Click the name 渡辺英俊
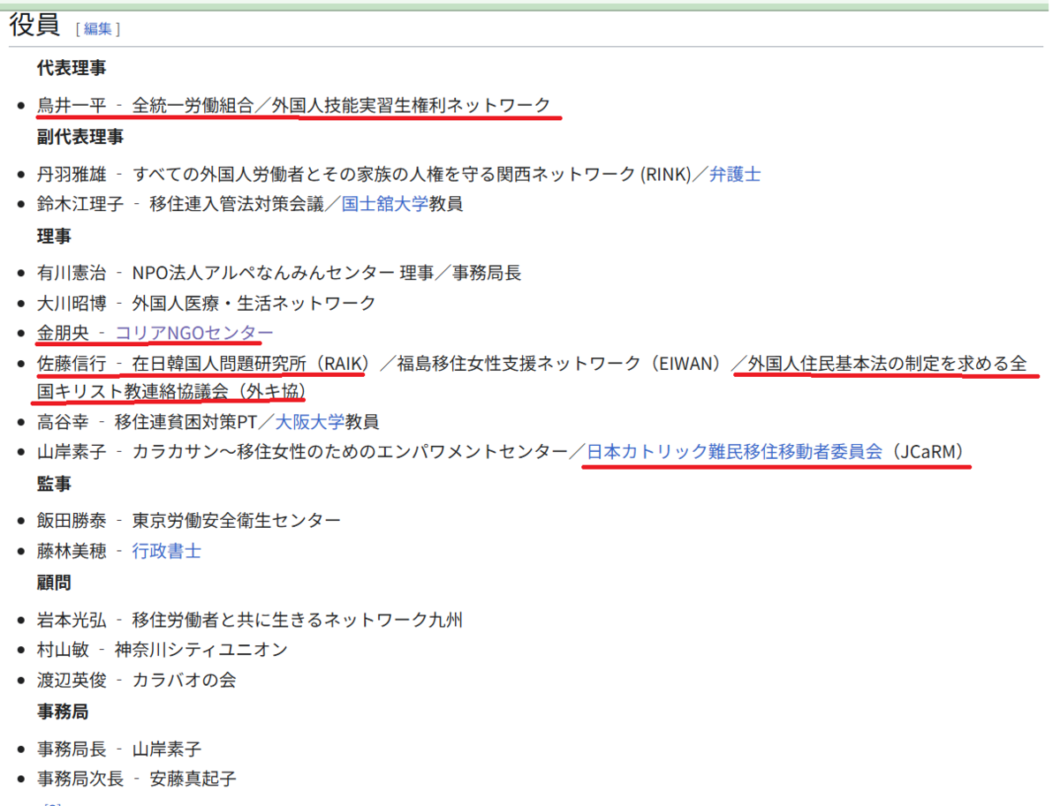Image resolution: width=1060 pixels, height=806 pixels. [72, 680]
